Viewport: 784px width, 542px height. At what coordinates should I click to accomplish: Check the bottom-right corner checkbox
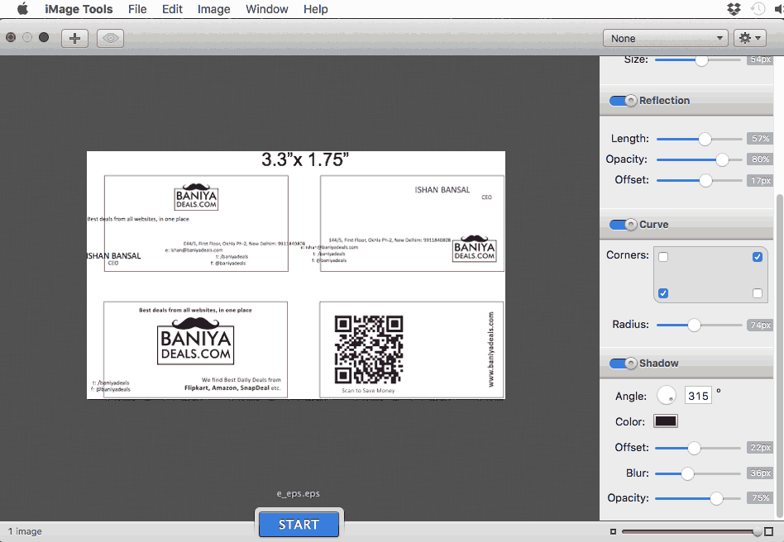[x=757, y=293]
